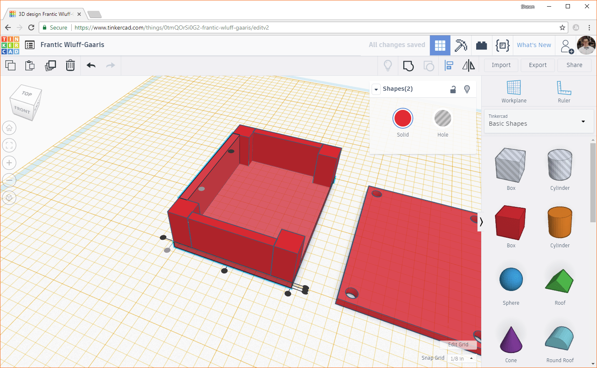The height and width of the screenshot is (368, 597).
Task: Click the Delete (trash) icon
Action: pyautogui.click(x=70, y=65)
